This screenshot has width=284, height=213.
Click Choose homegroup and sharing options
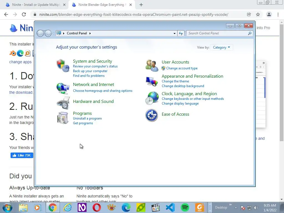103,91
